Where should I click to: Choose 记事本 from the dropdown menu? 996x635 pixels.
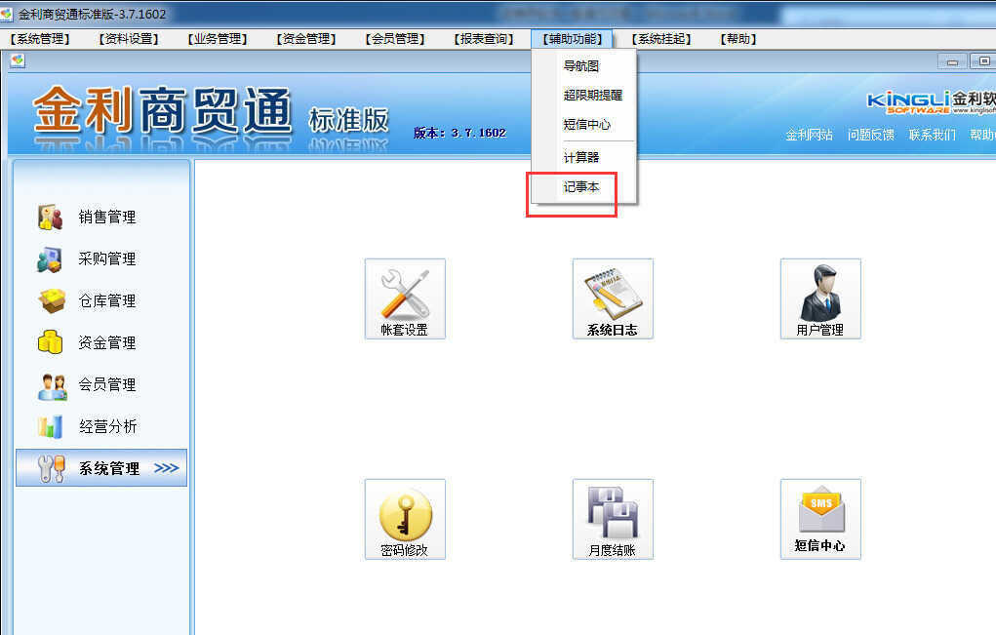click(583, 186)
